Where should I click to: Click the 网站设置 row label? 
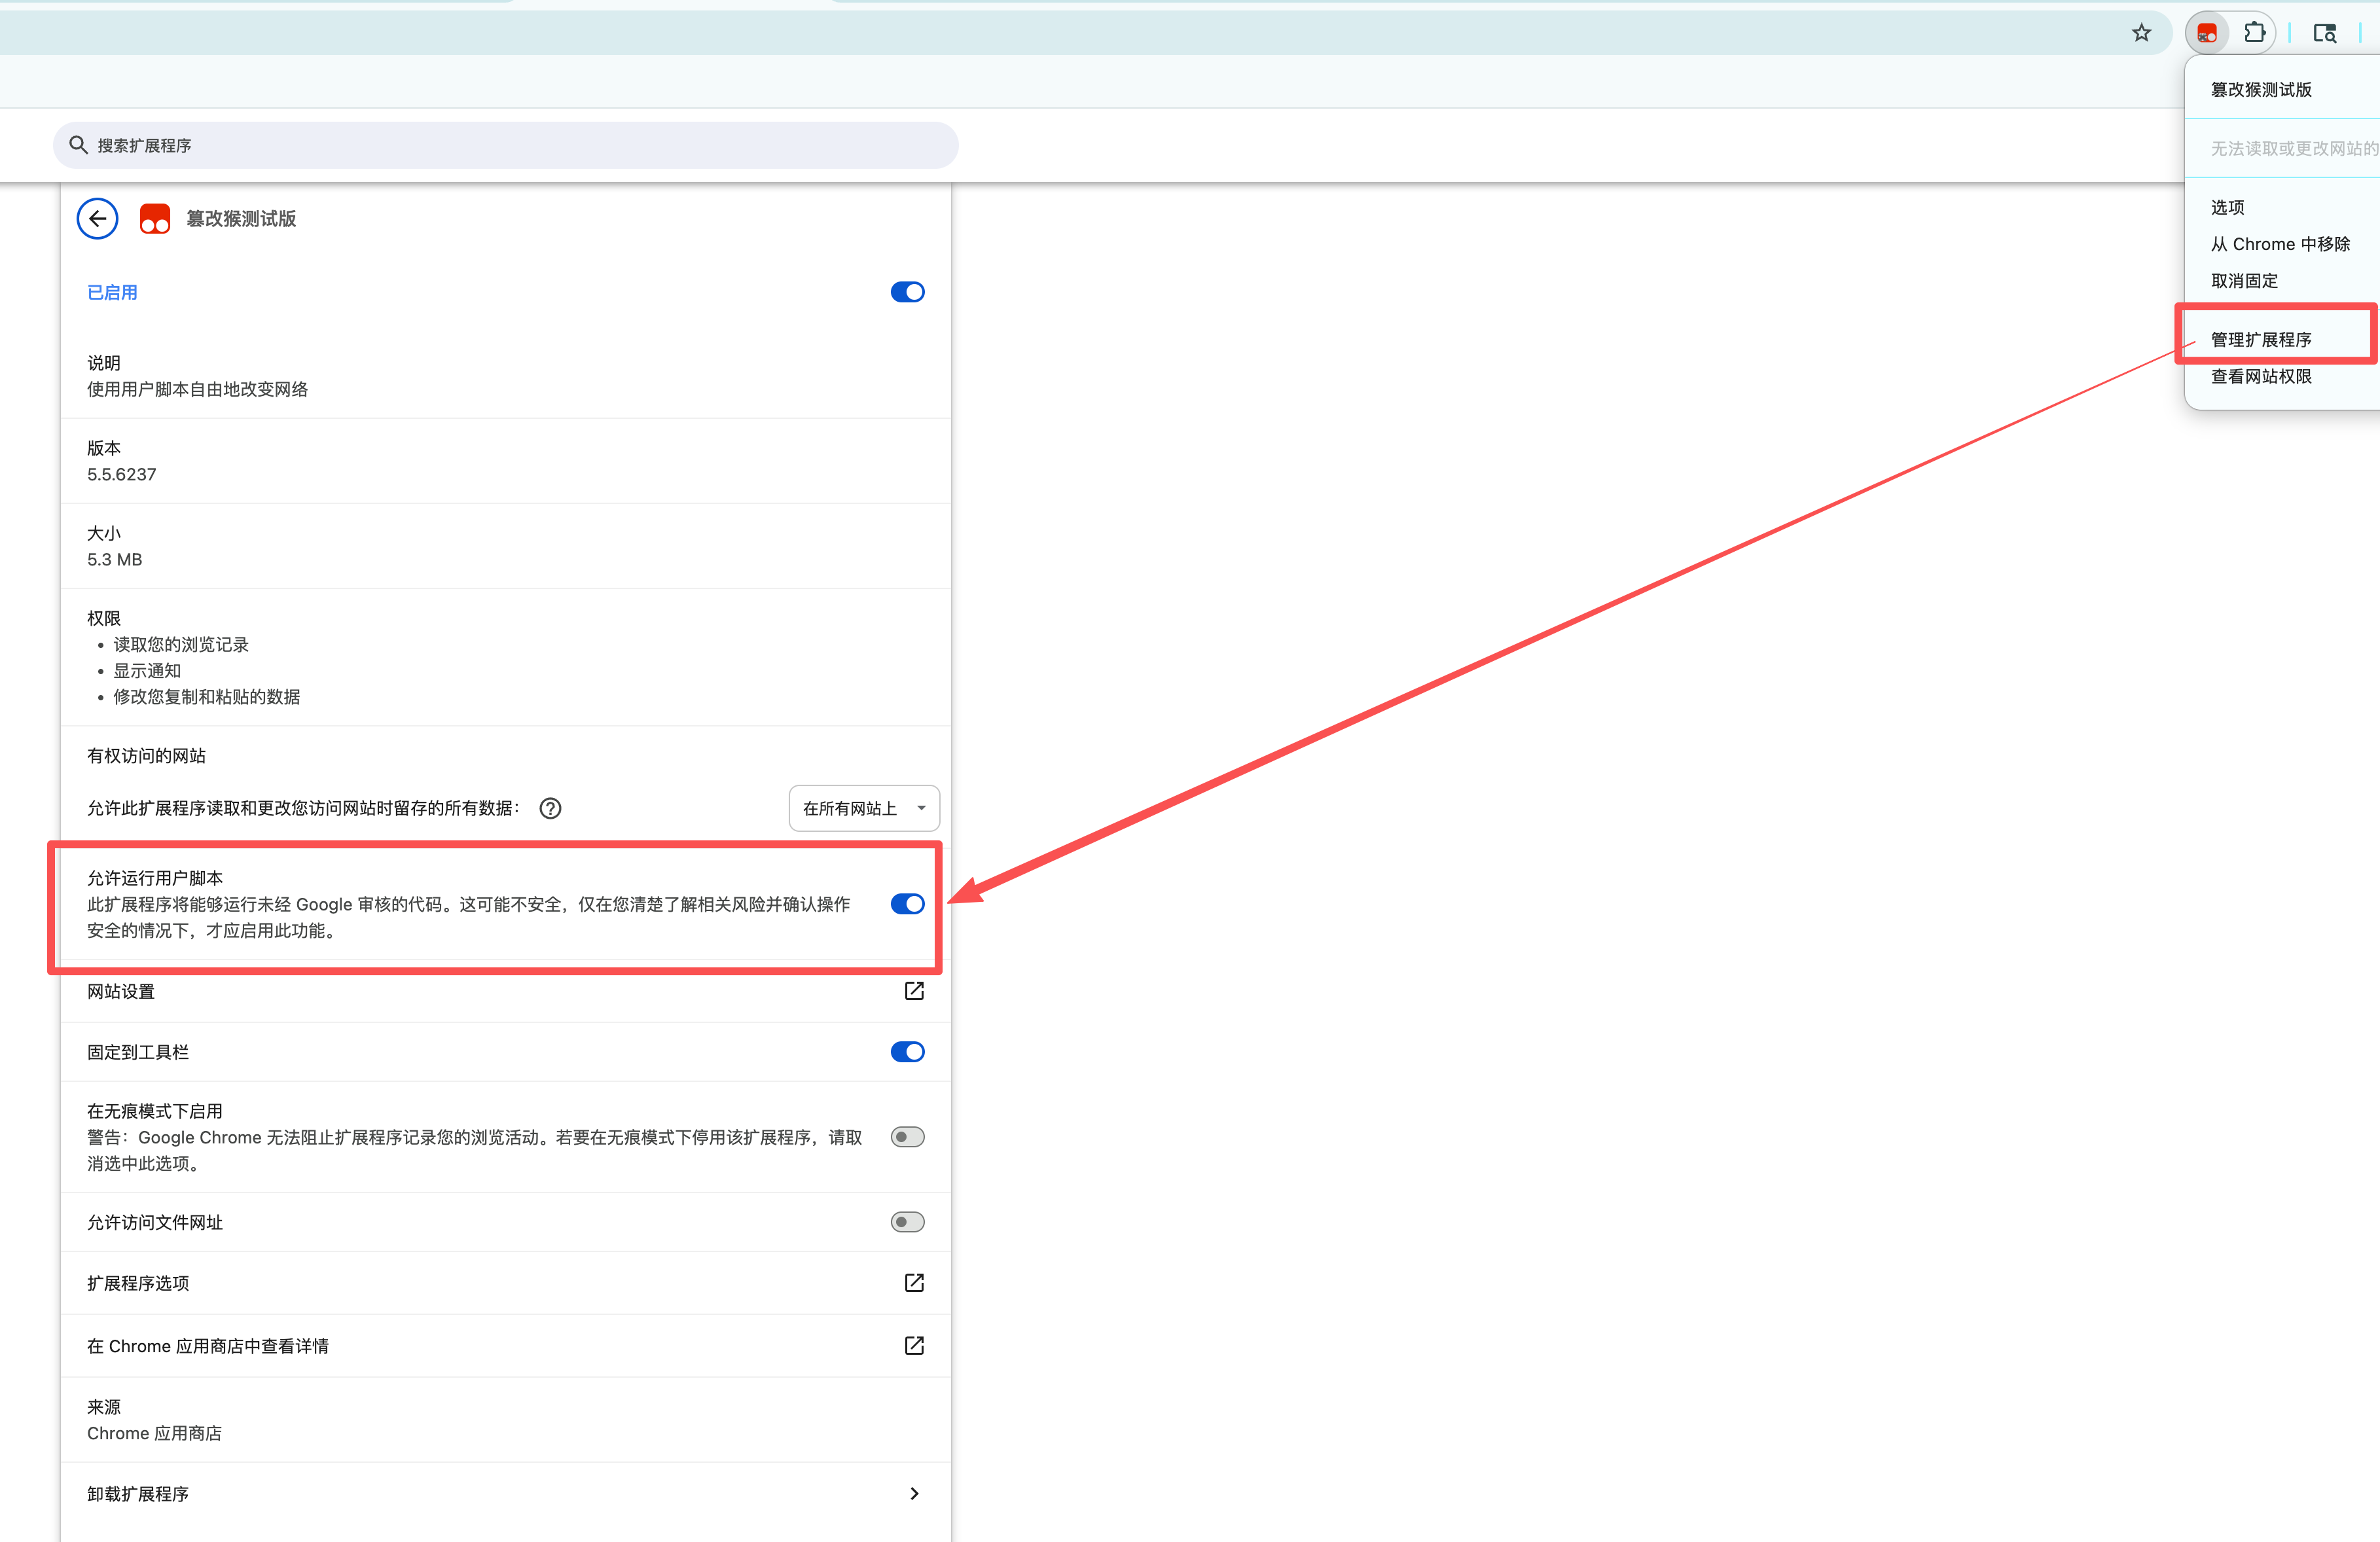[x=121, y=992]
